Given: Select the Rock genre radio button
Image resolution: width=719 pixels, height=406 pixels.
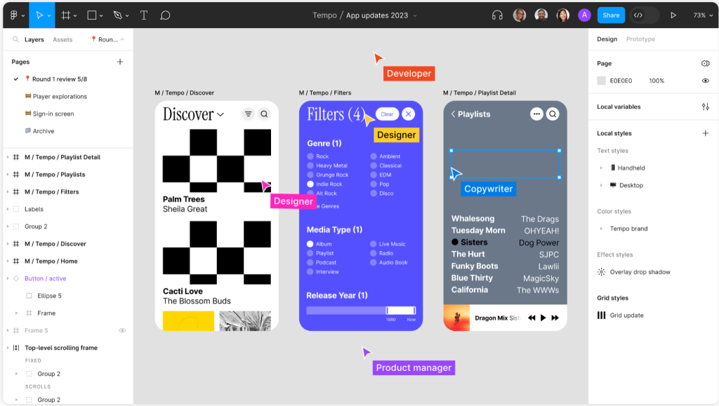Looking at the screenshot, I should tap(310, 156).
